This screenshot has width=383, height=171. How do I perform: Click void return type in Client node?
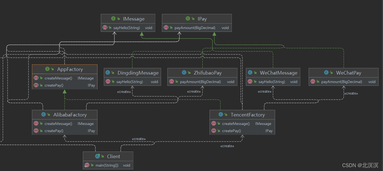[127, 166]
